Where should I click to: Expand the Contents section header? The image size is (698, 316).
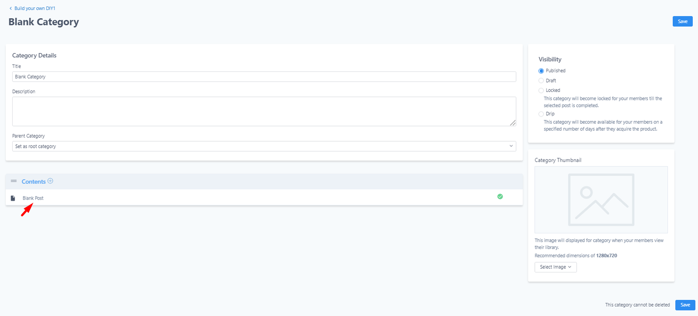[34, 182]
